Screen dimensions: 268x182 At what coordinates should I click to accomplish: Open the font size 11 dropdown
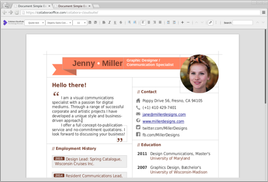tap(80, 23)
